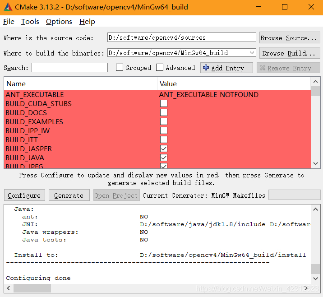Image resolution: width=323 pixels, height=297 pixels.
Task: Click 'Install to:' line in output
Action: coord(36,255)
